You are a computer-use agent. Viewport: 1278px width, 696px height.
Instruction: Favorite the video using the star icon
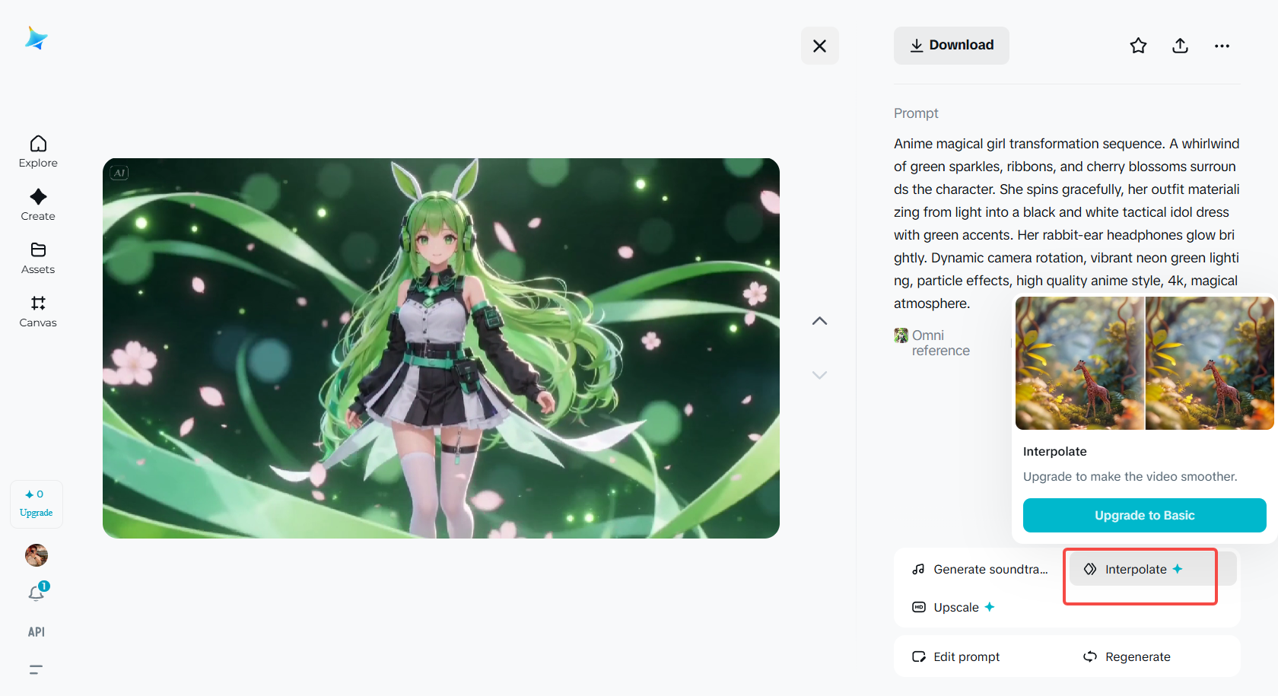1138,46
